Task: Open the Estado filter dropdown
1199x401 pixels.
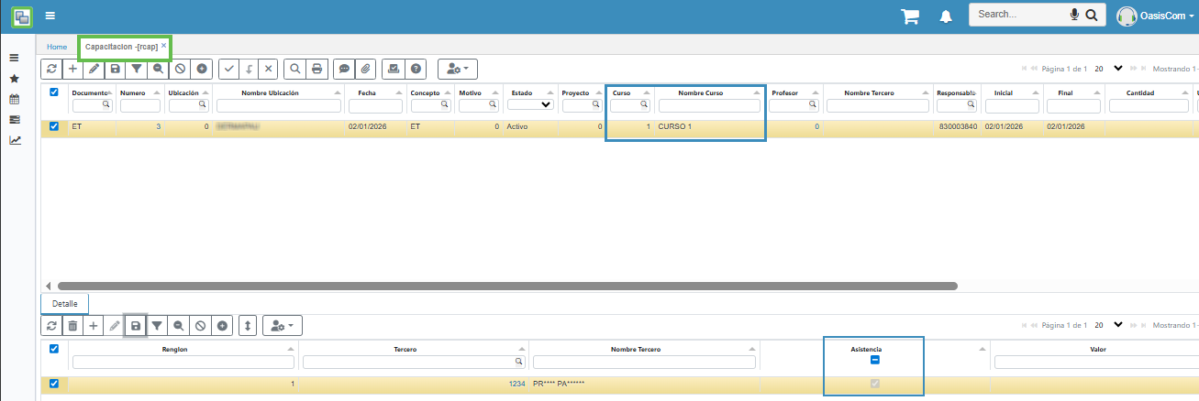Action: pos(532,105)
